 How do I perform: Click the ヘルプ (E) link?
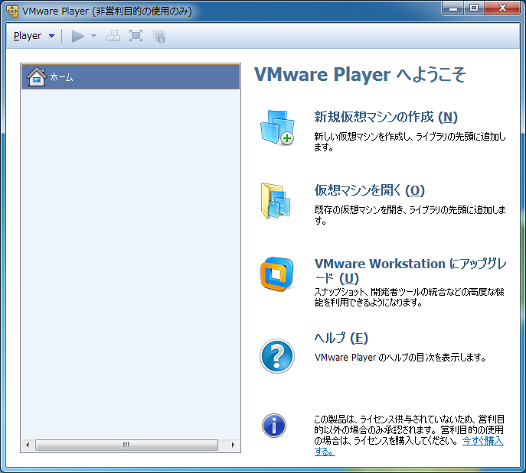(341, 338)
